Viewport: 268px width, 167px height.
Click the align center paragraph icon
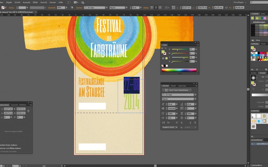(156, 8)
